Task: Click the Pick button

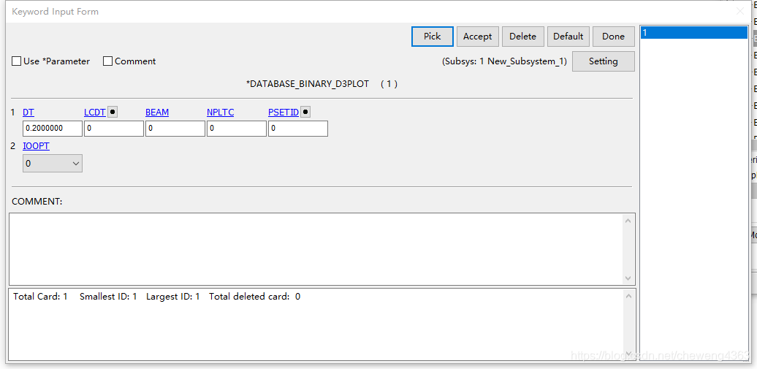Action: click(432, 37)
